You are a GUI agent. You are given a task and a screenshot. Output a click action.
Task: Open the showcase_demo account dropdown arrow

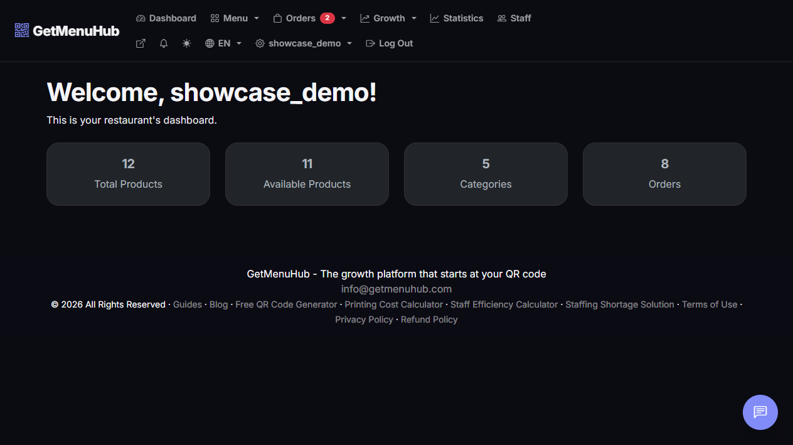pos(349,43)
